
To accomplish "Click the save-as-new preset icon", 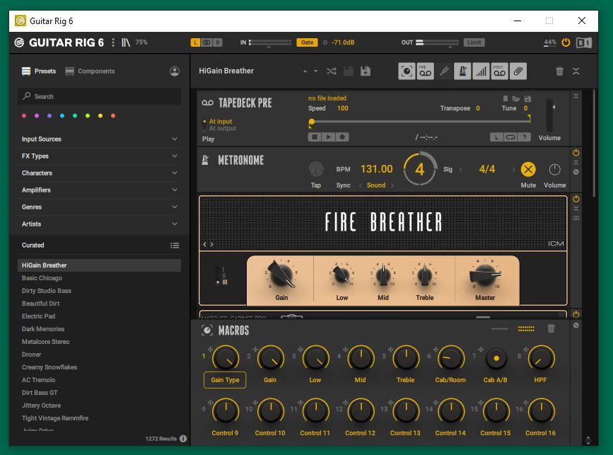I will (x=366, y=71).
